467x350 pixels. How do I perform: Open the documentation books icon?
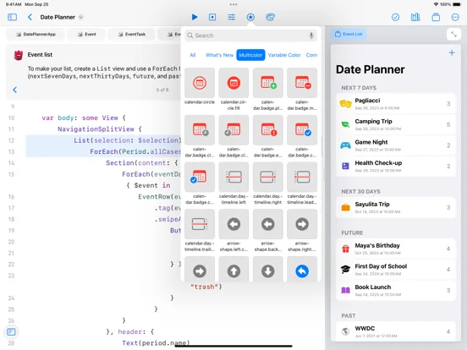click(415, 17)
